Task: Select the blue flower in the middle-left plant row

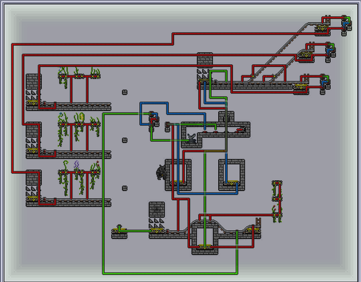Action: [x=61, y=114]
